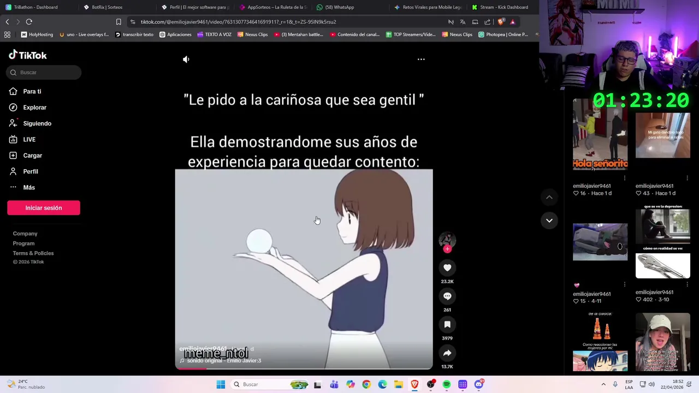Go to the previous video with the up chevron
699x393 pixels.
click(x=549, y=197)
